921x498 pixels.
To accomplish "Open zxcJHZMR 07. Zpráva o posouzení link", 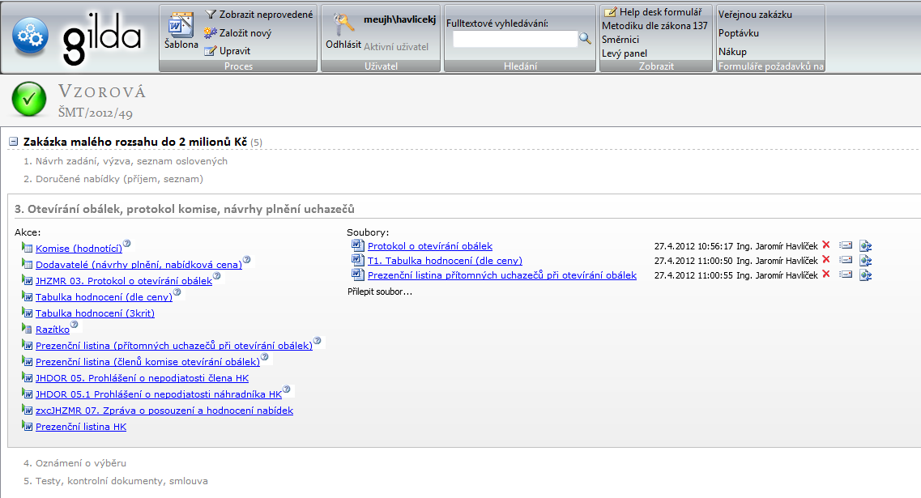I will (x=164, y=411).
